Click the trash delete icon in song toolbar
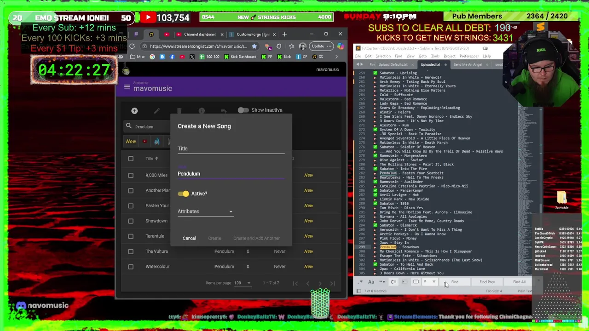The image size is (589, 331). [x=179, y=111]
